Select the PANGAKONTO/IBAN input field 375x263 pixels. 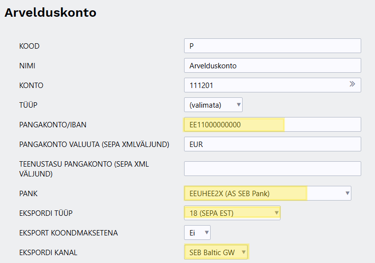[x=272, y=124]
